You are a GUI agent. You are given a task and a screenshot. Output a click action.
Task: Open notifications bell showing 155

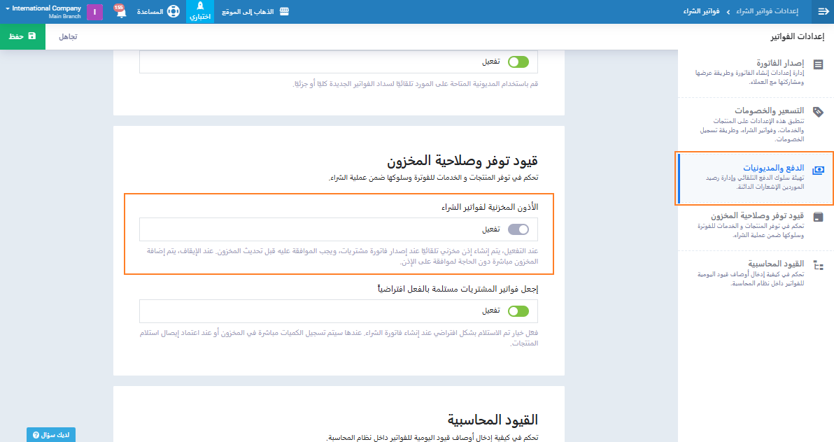(120, 12)
